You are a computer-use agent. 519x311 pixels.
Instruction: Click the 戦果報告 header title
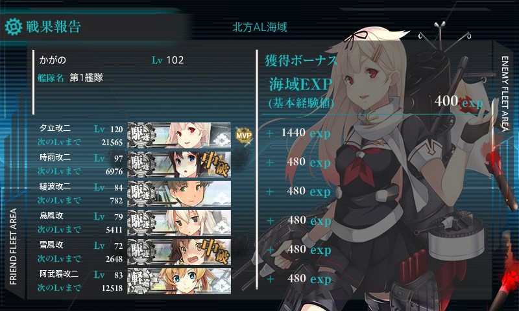click(x=54, y=27)
